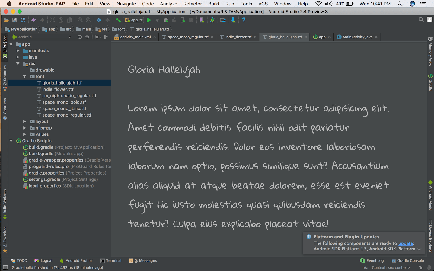Open the TODO tool window
This screenshot has height=271, width=434.
pyautogui.click(x=19, y=260)
